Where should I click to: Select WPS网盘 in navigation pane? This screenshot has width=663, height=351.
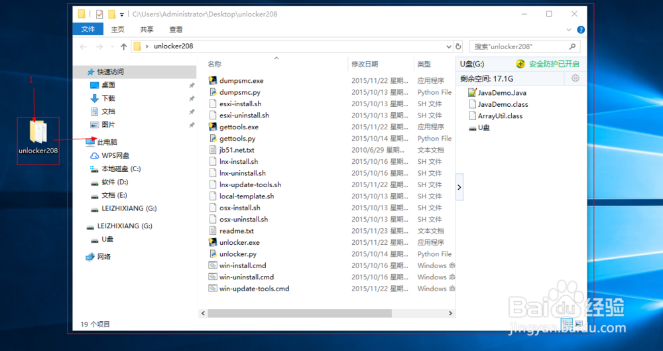click(111, 155)
